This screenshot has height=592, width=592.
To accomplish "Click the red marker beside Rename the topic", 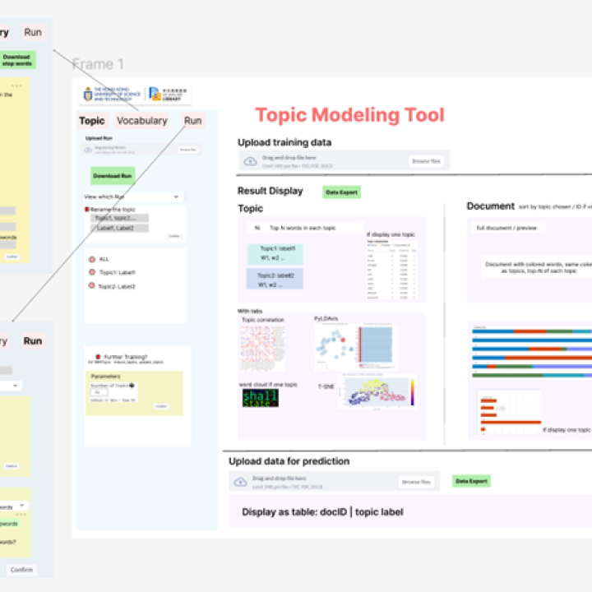I will [x=87, y=210].
